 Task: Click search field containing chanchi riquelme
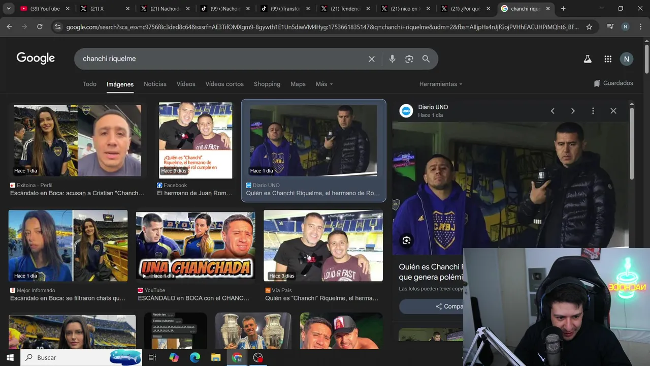click(x=223, y=59)
